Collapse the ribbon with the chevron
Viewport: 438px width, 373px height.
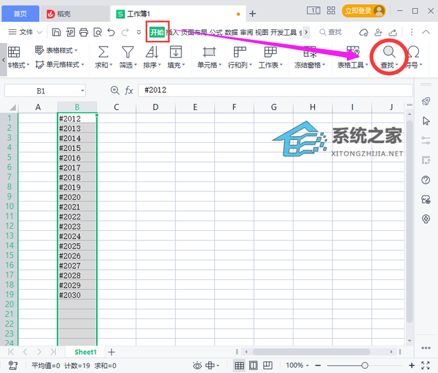(x=426, y=32)
